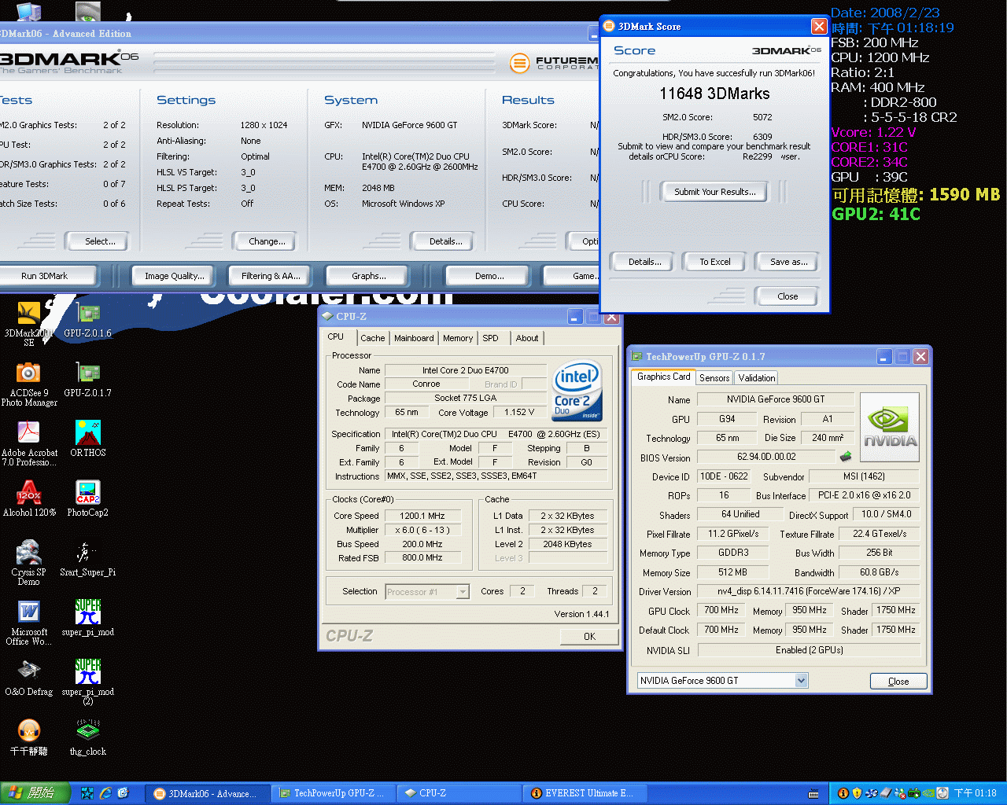Click the BIOS save chip icon in GPU-Z
Viewport: 1007px width, 805px height.
(846, 457)
